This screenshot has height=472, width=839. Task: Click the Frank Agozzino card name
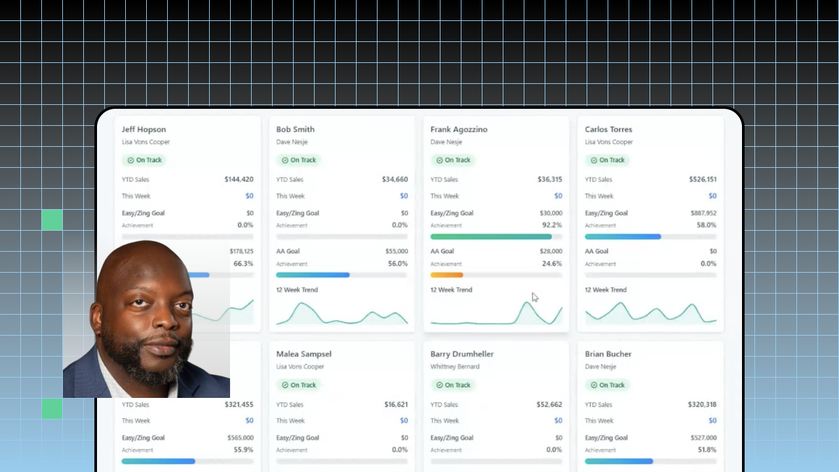(459, 129)
